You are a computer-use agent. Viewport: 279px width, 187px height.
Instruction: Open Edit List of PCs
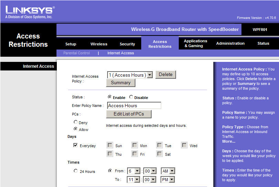click(128, 114)
